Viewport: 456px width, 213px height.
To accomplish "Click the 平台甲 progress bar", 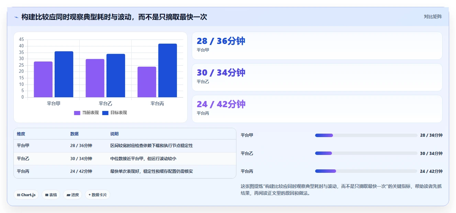I will [366, 135].
